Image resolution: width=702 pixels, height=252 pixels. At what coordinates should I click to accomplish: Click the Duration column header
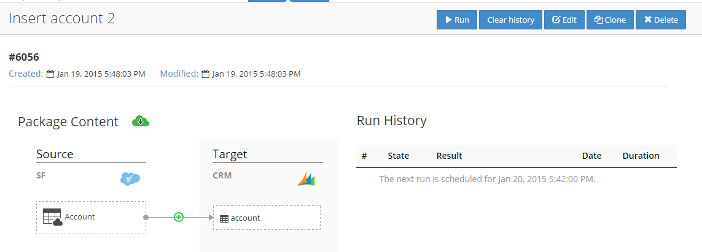click(640, 156)
